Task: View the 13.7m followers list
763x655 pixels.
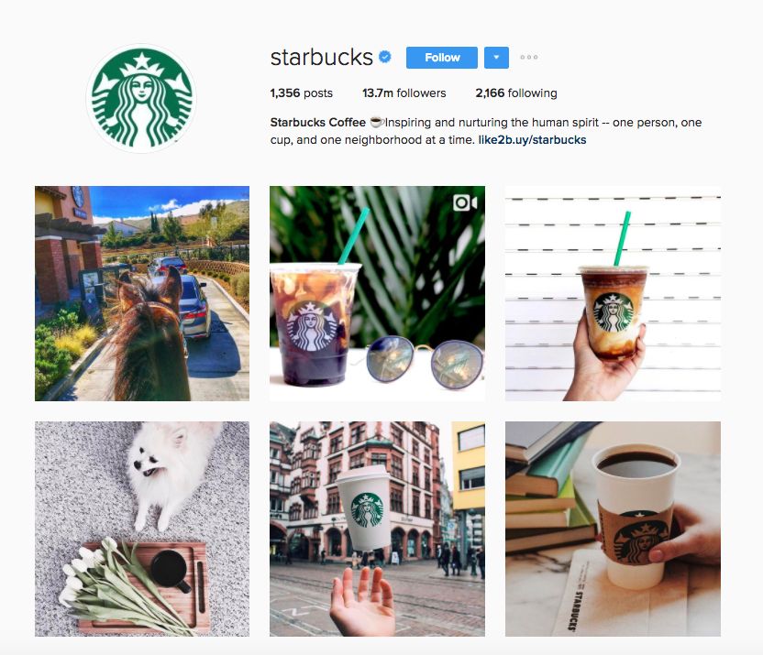Action: tap(404, 93)
